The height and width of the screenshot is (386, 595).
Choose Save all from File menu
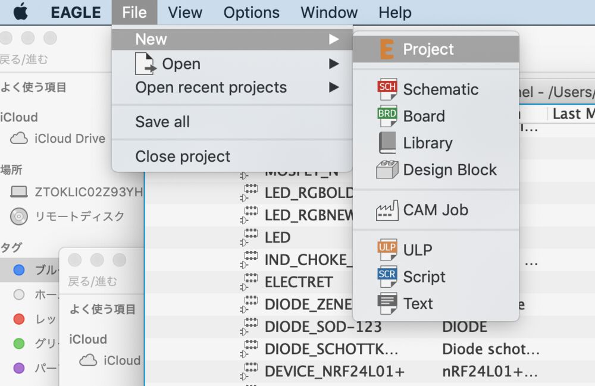[x=162, y=122]
